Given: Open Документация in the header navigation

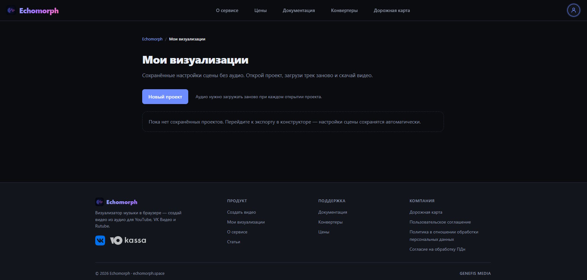Looking at the screenshot, I should 299,10.
